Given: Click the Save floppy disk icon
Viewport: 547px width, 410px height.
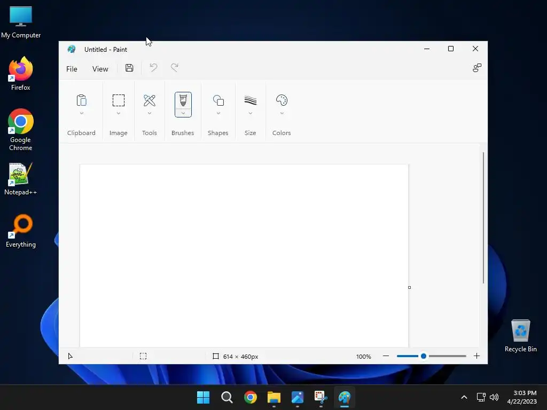Looking at the screenshot, I should coord(129,68).
